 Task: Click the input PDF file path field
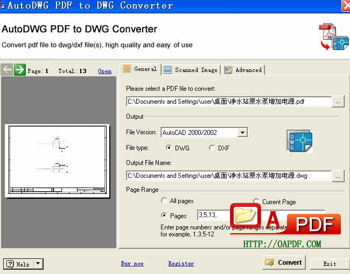pyautogui.click(x=229, y=102)
